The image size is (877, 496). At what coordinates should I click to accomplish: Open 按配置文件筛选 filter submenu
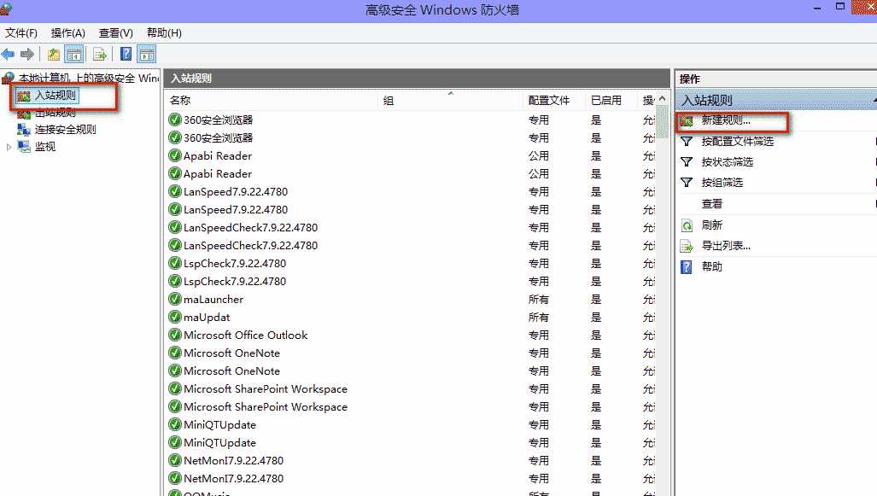(x=737, y=142)
